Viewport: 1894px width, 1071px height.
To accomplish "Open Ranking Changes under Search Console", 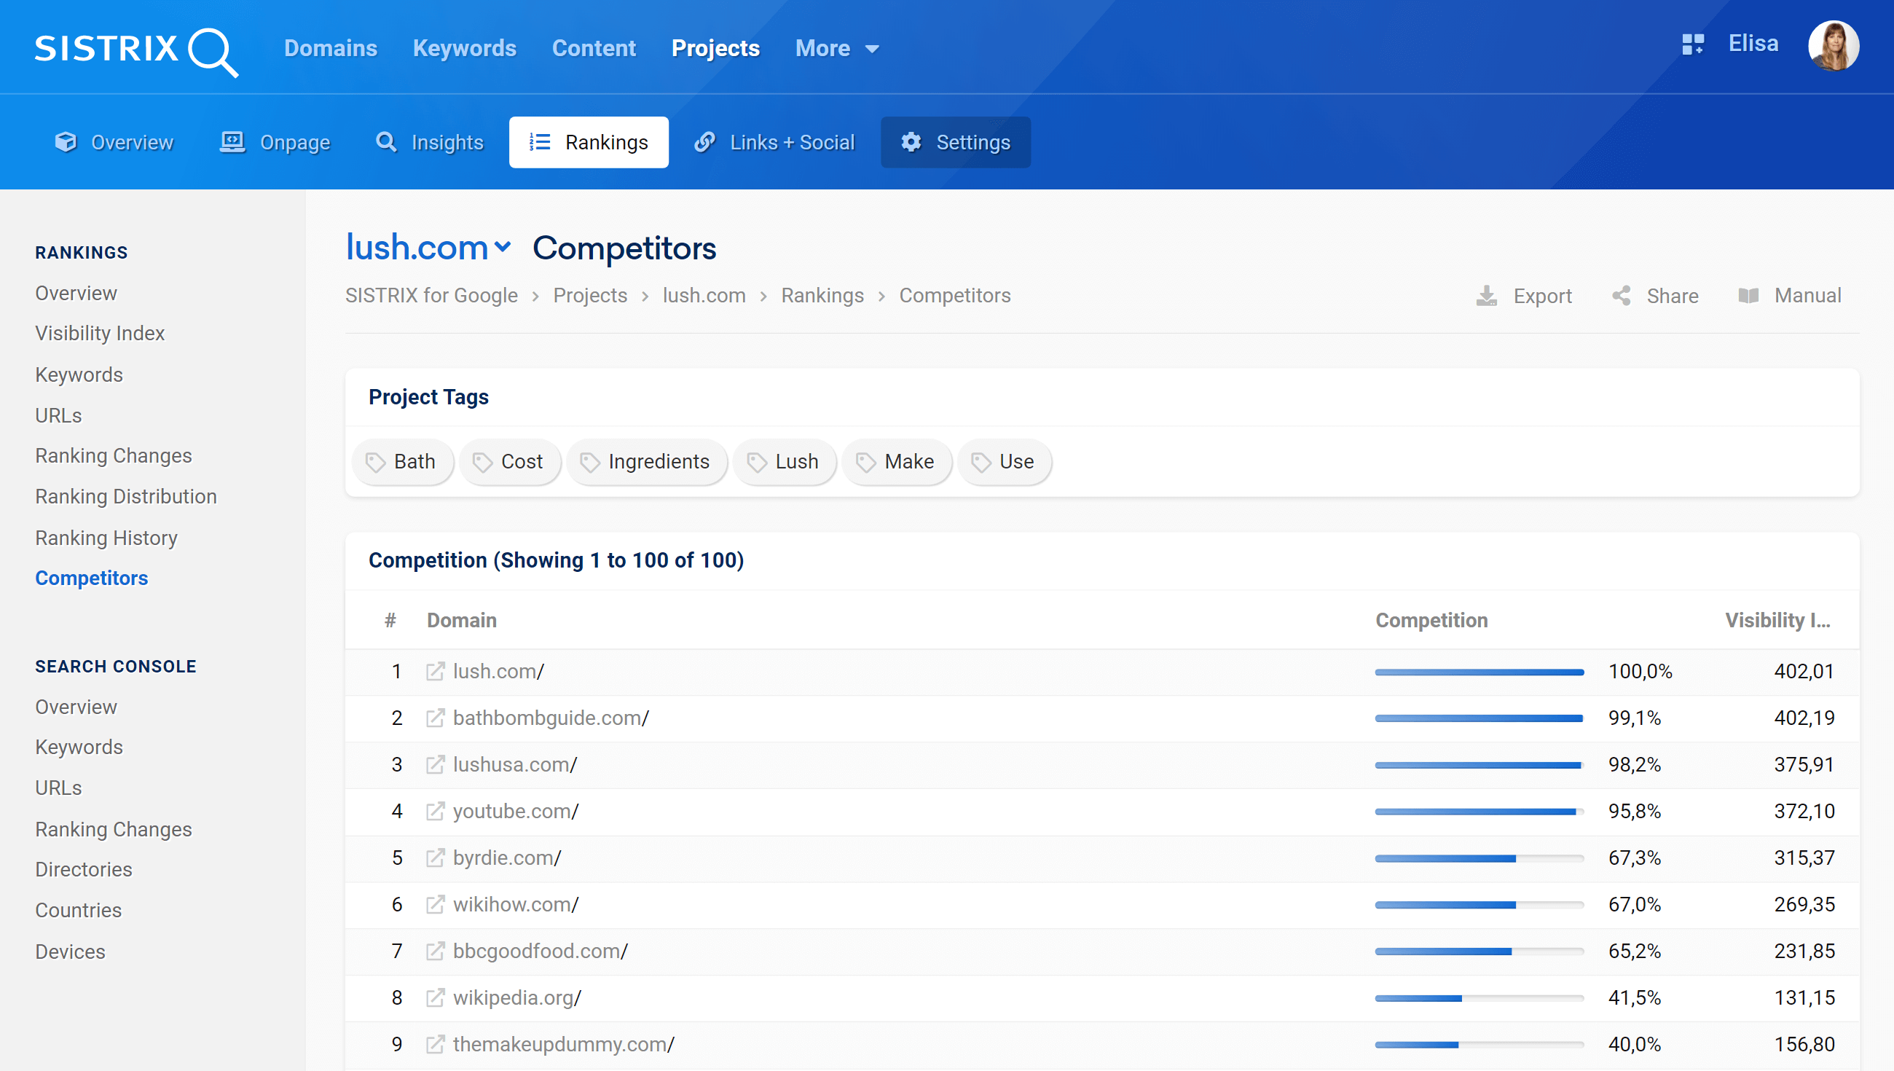I will point(113,829).
